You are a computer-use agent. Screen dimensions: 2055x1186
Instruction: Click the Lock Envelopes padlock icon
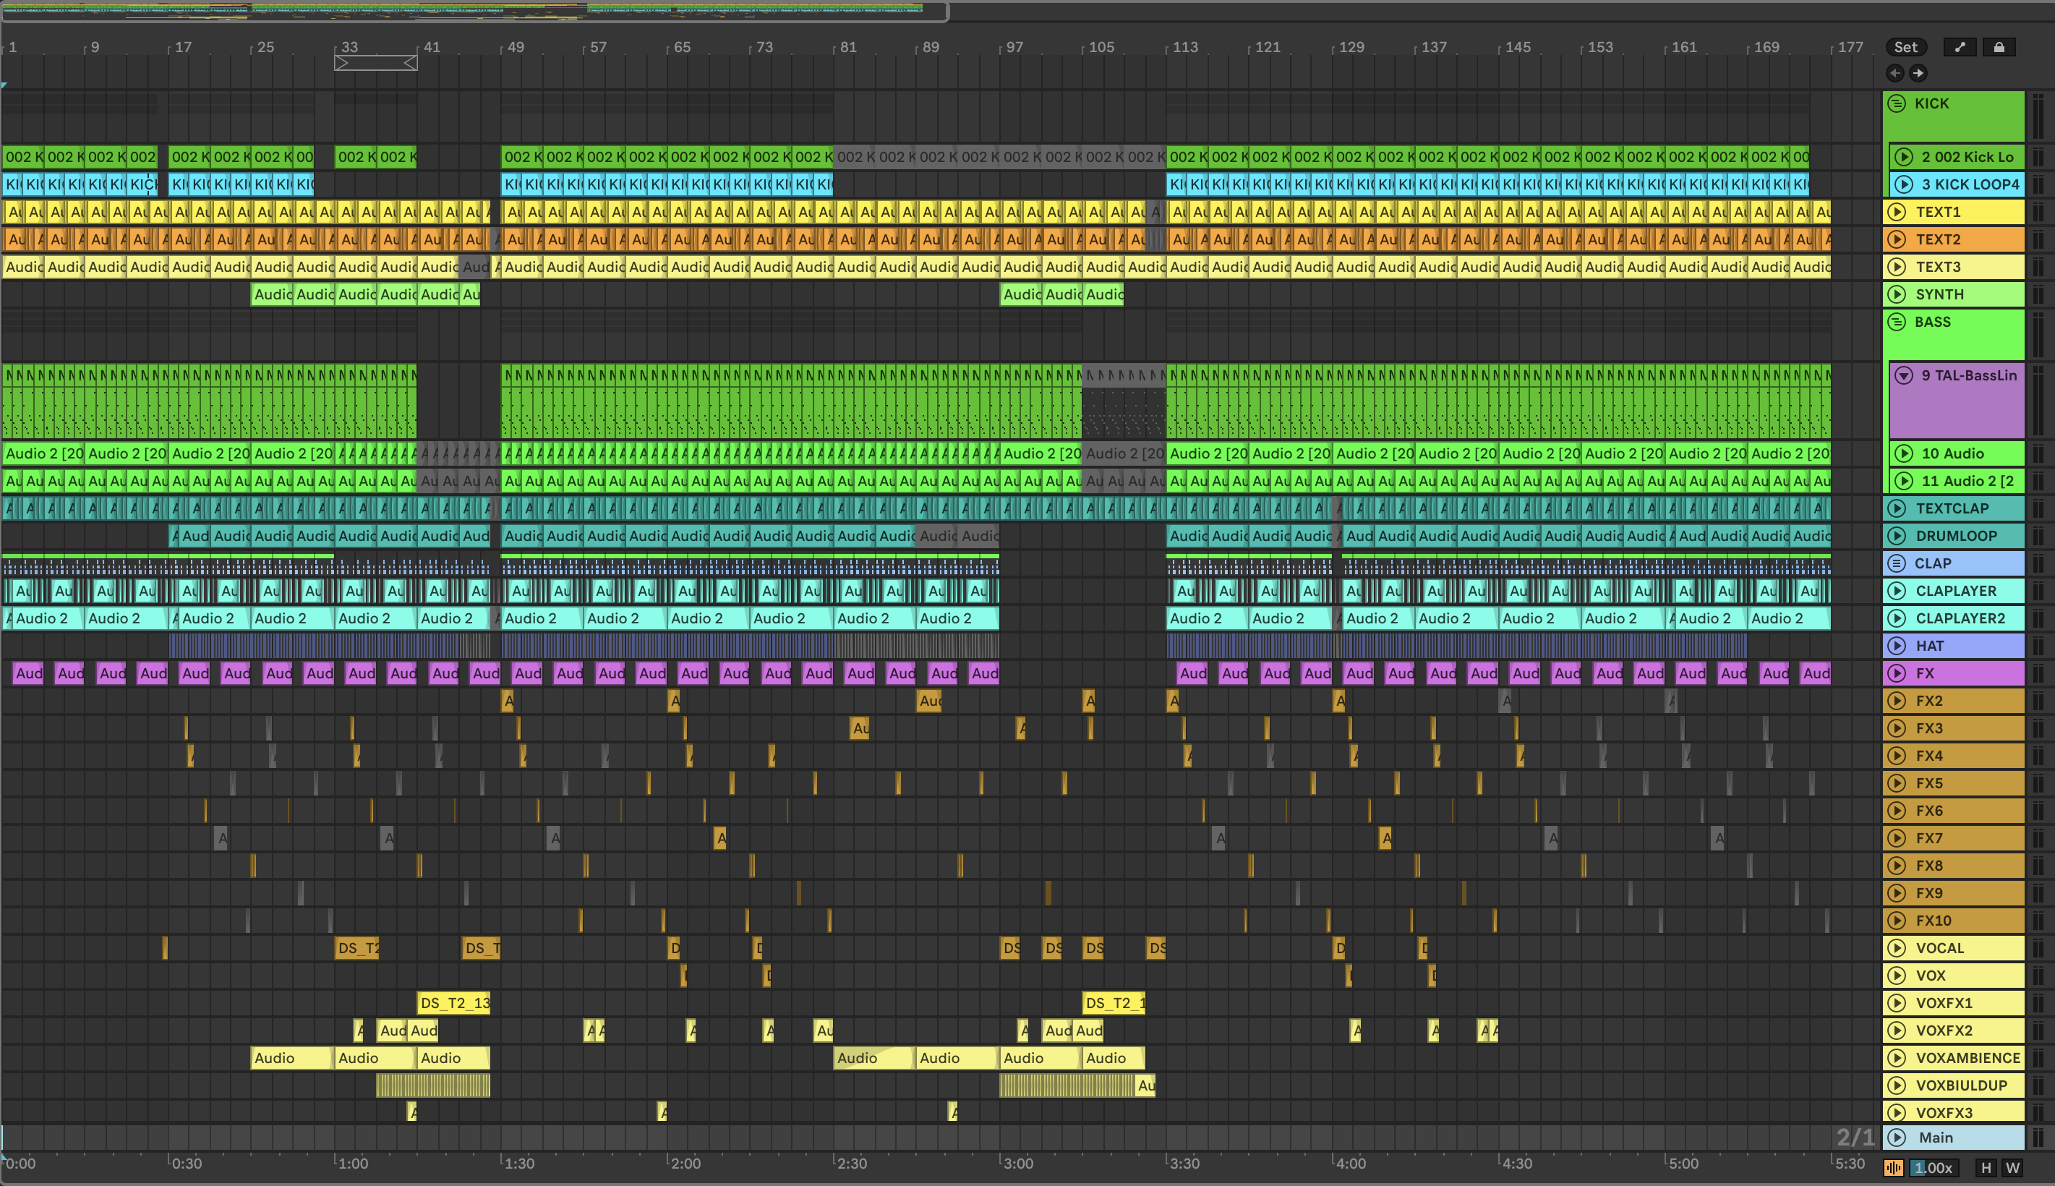click(x=1999, y=47)
